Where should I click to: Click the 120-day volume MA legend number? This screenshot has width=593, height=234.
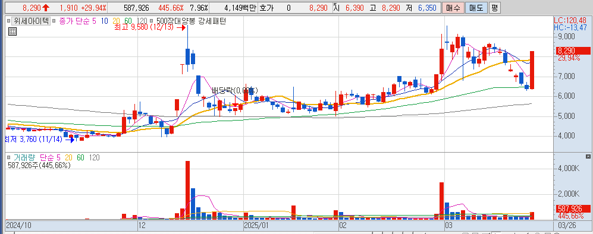tap(94, 158)
